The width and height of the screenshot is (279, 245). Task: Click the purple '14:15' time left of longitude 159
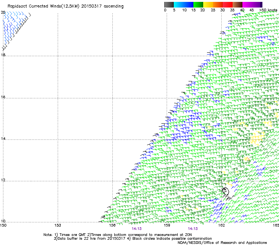(x=136, y=229)
